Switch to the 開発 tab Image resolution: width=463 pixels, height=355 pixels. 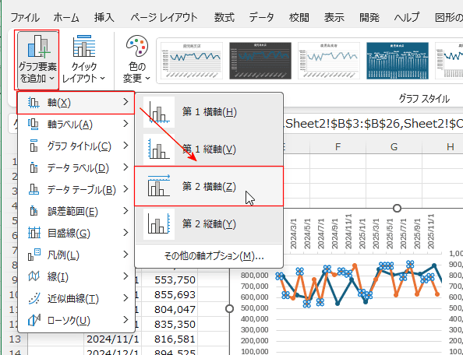[369, 18]
